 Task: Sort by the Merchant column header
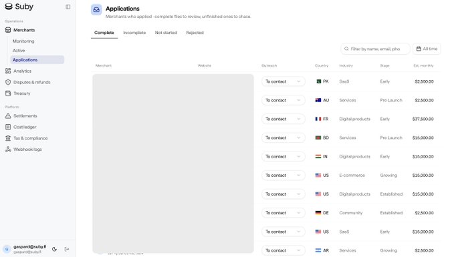(104, 65)
